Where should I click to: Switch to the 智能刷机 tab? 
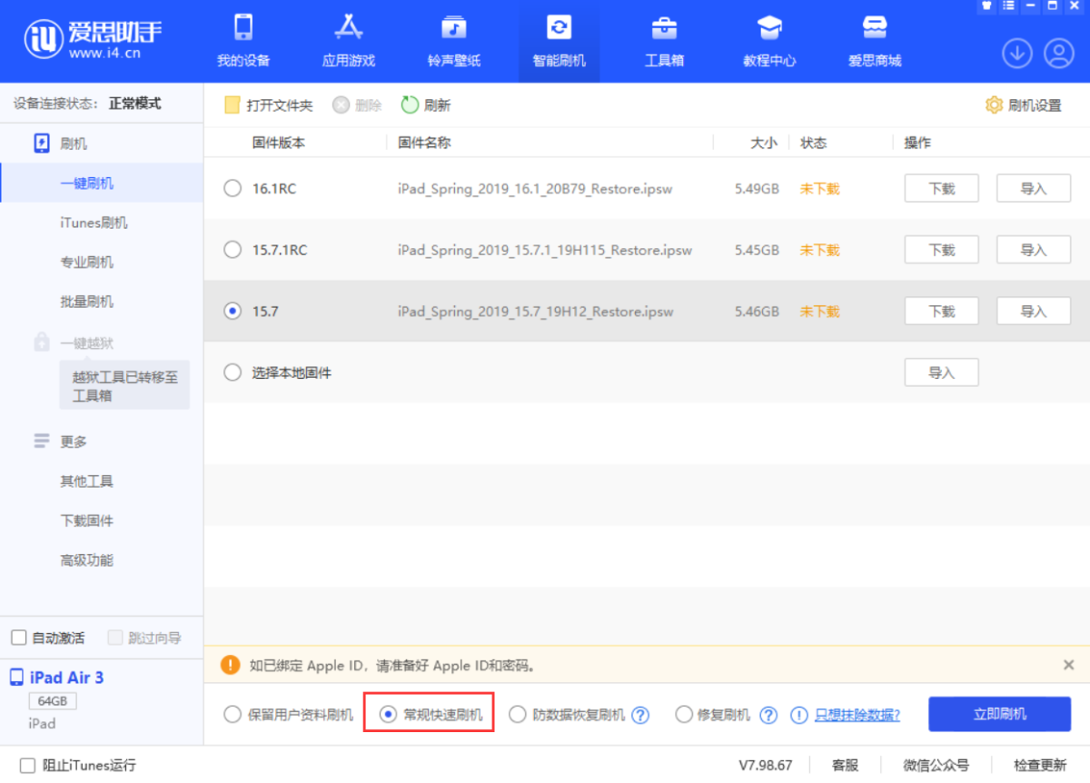tap(558, 41)
